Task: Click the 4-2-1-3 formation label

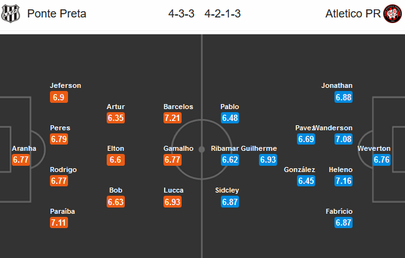Action: point(222,14)
